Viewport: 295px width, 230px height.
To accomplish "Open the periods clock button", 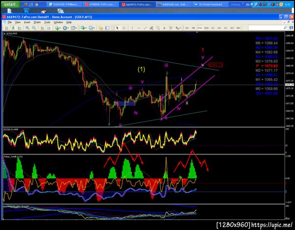I will (x=65, y=28).
